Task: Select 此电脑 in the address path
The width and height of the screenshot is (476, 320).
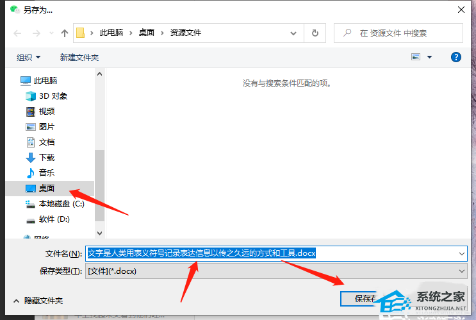Action: pos(111,33)
